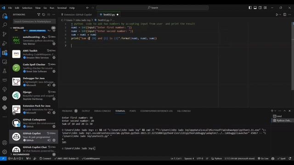The height and width of the screenshot is (165, 294).
Task: Change UTF-8 file encoding in status bar
Action: pyautogui.click(x=200, y=159)
